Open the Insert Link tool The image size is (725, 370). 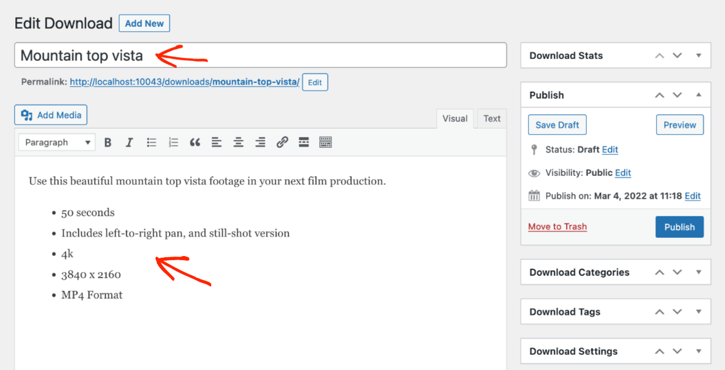[x=282, y=142]
